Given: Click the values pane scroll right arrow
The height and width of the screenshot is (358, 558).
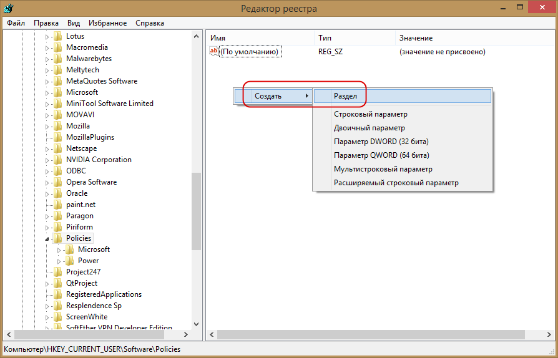Looking at the screenshot, I should [549, 334].
